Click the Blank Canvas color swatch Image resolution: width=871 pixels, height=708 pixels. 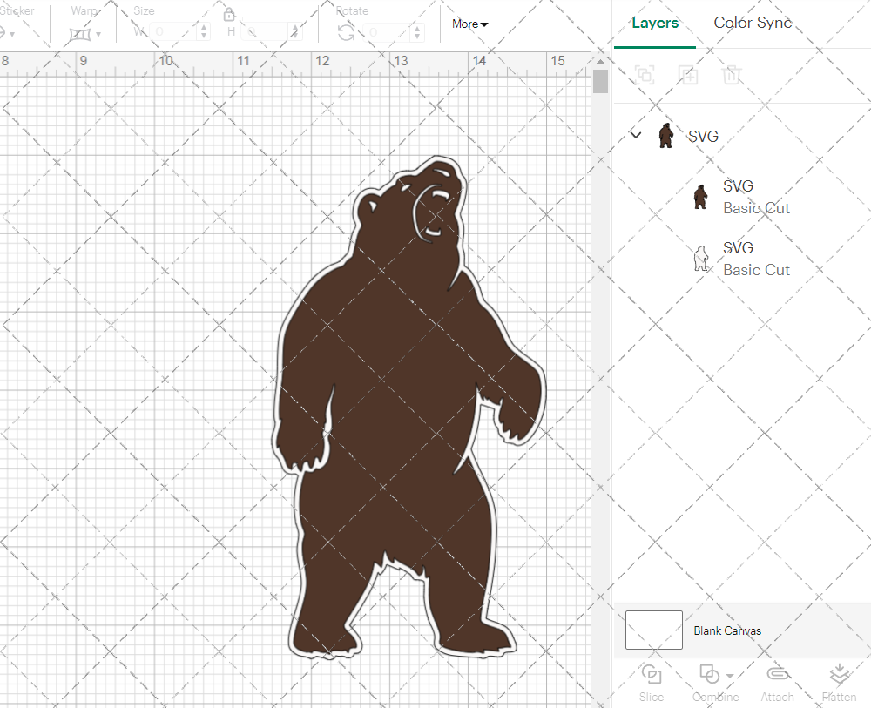point(653,630)
